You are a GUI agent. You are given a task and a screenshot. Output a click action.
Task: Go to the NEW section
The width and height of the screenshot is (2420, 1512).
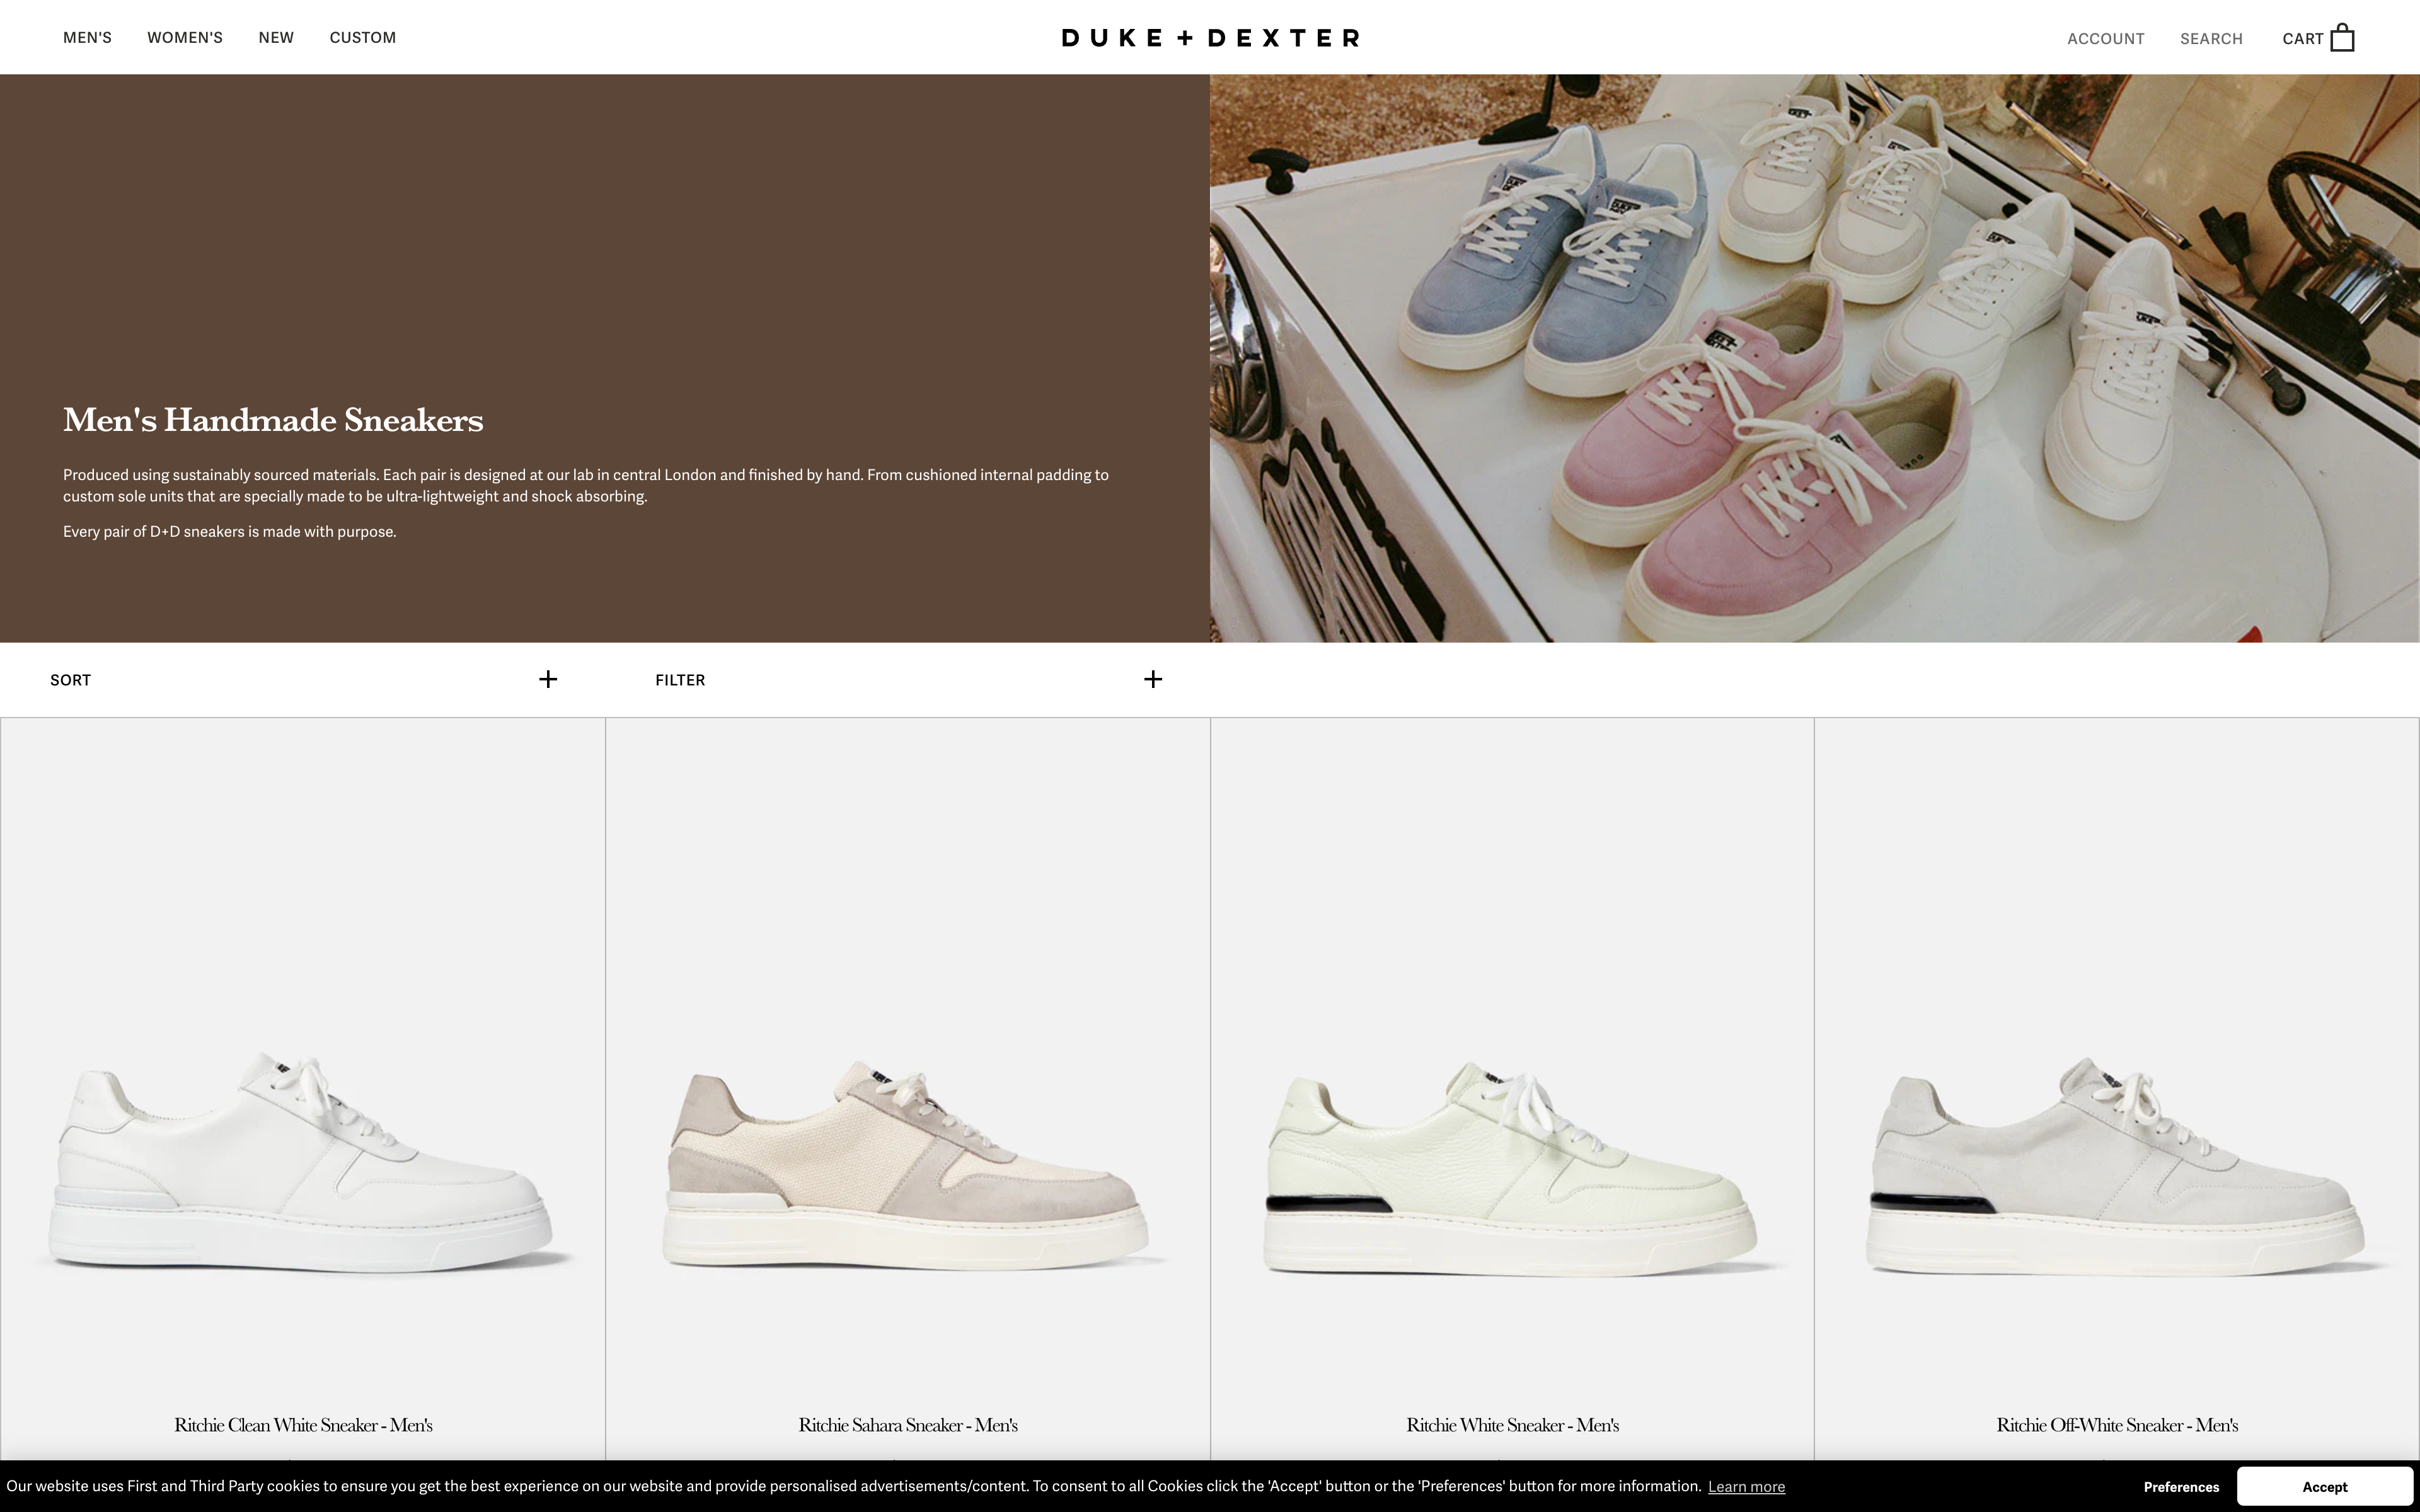click(x=276, y=38)
